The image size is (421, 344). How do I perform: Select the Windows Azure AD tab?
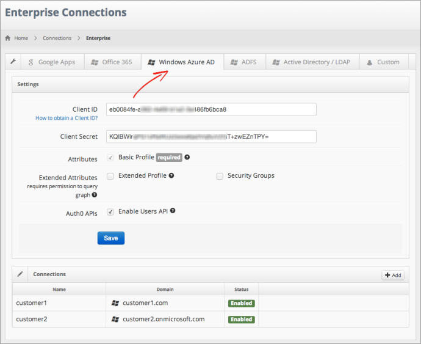182,62
